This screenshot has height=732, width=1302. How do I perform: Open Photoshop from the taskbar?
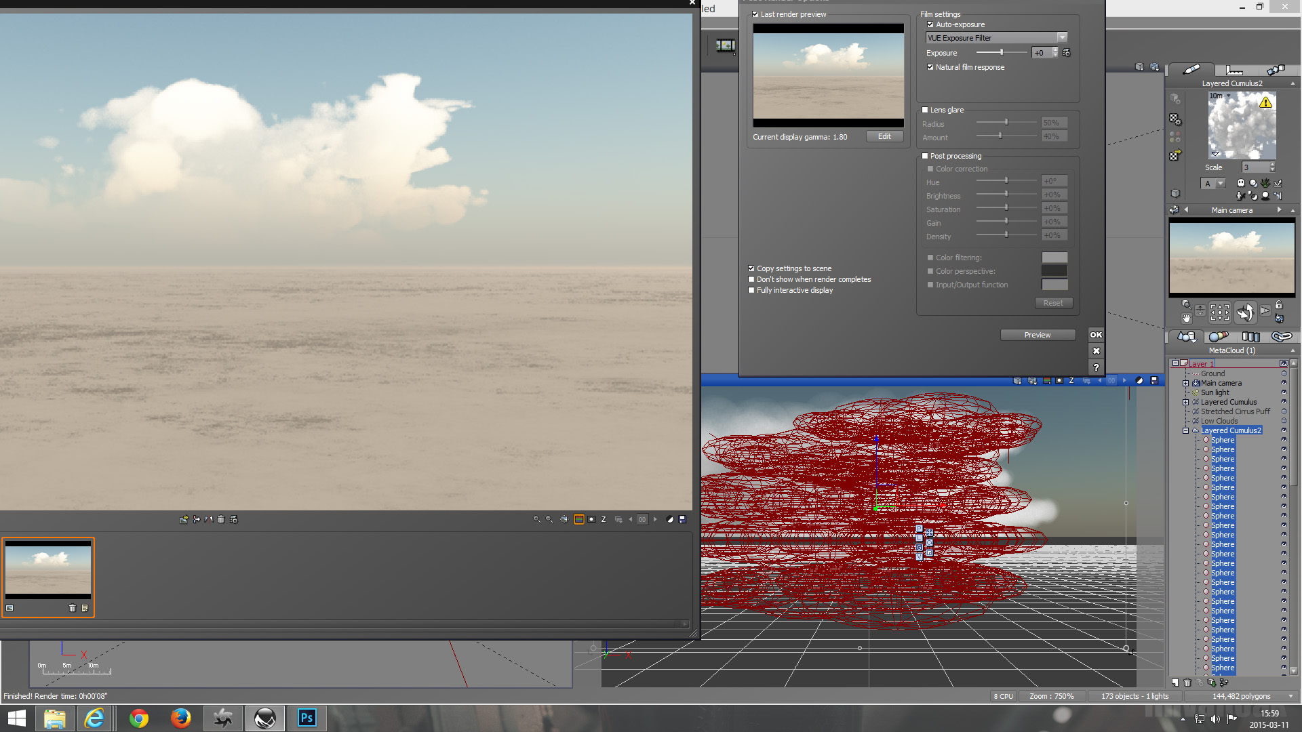(x=307, y=718)
